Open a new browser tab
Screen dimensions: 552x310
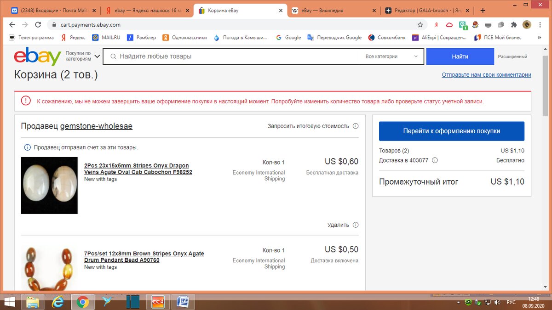[483, 10]
